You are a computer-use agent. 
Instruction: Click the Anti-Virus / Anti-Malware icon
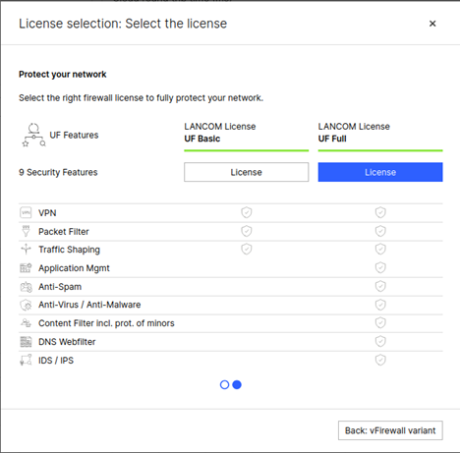point(26,305)
